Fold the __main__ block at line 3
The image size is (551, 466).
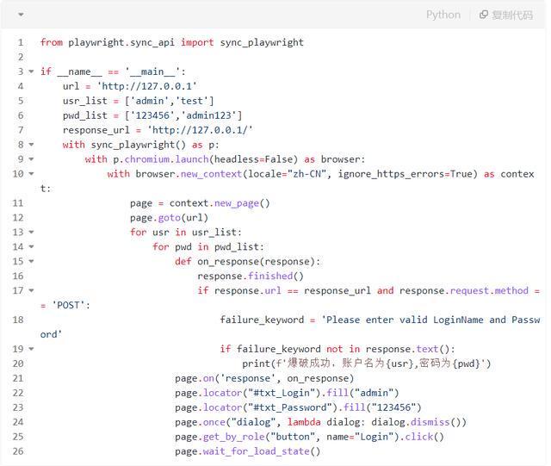(32, 71)
